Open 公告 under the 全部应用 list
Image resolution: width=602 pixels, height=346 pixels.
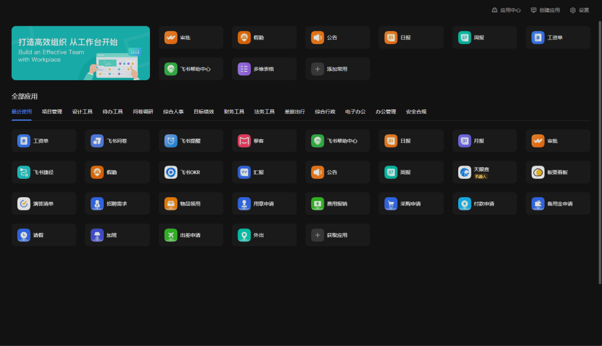point(337,172)
